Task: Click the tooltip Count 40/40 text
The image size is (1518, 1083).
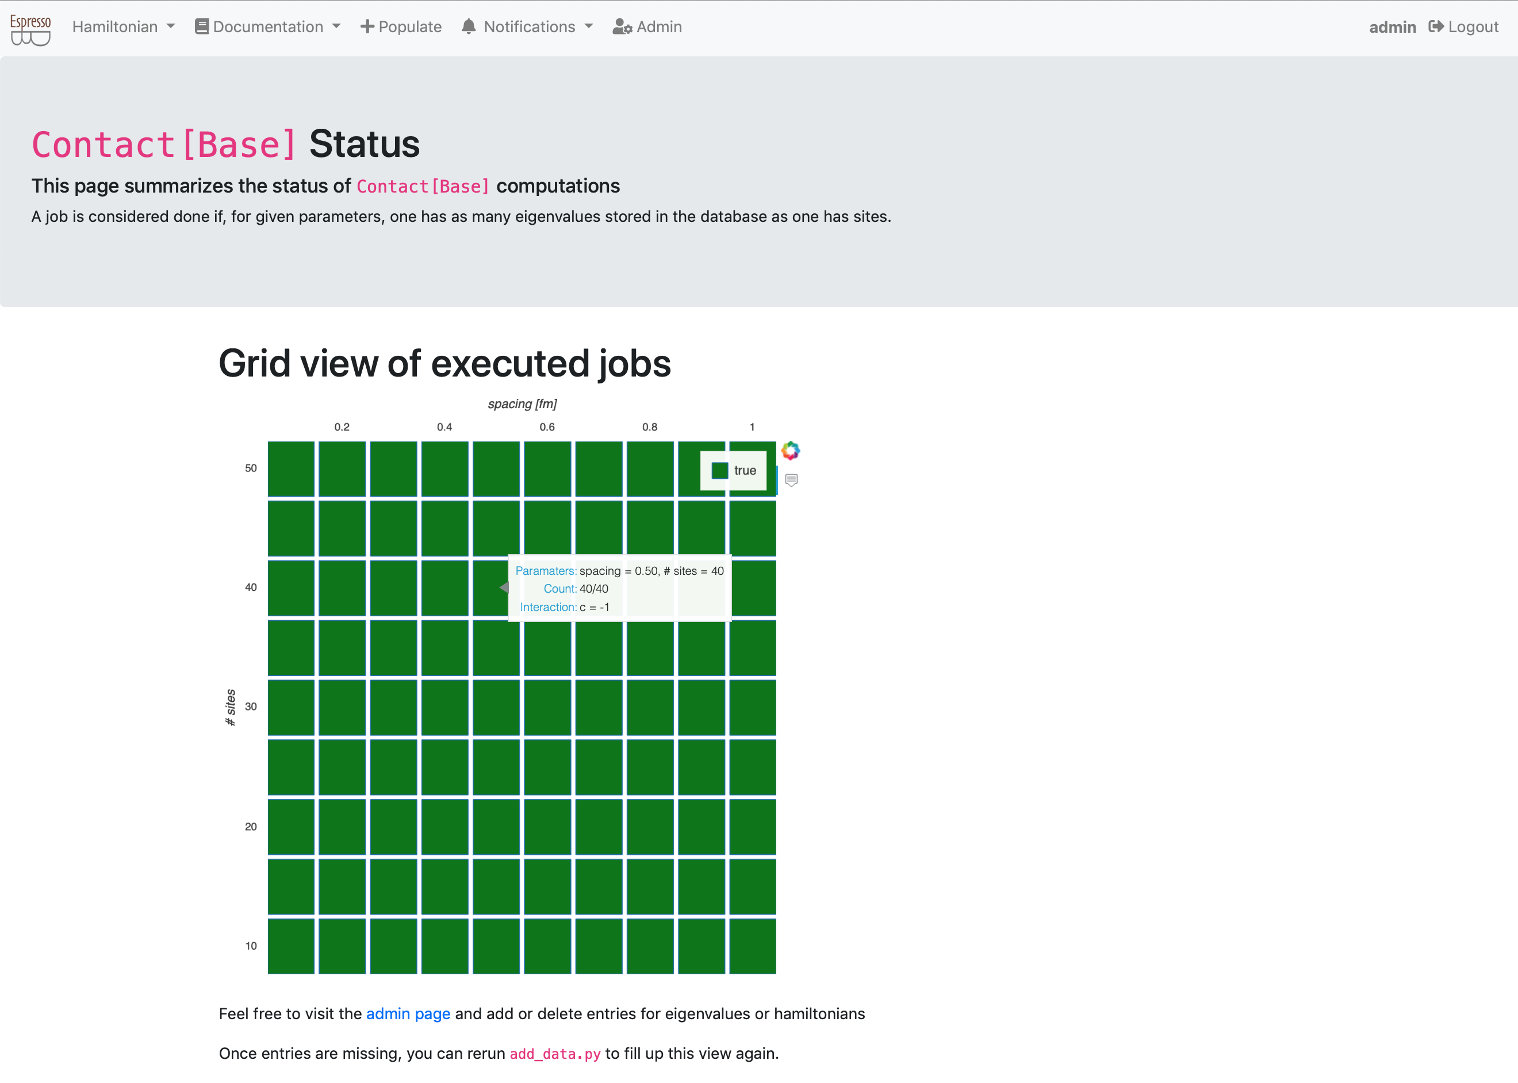Action: 593,589
